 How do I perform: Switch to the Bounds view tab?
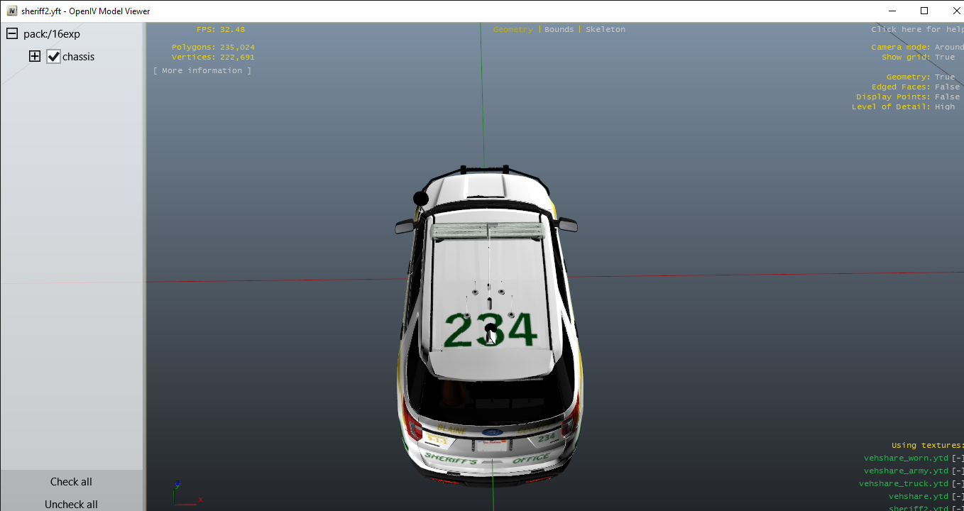coord(559,30)
